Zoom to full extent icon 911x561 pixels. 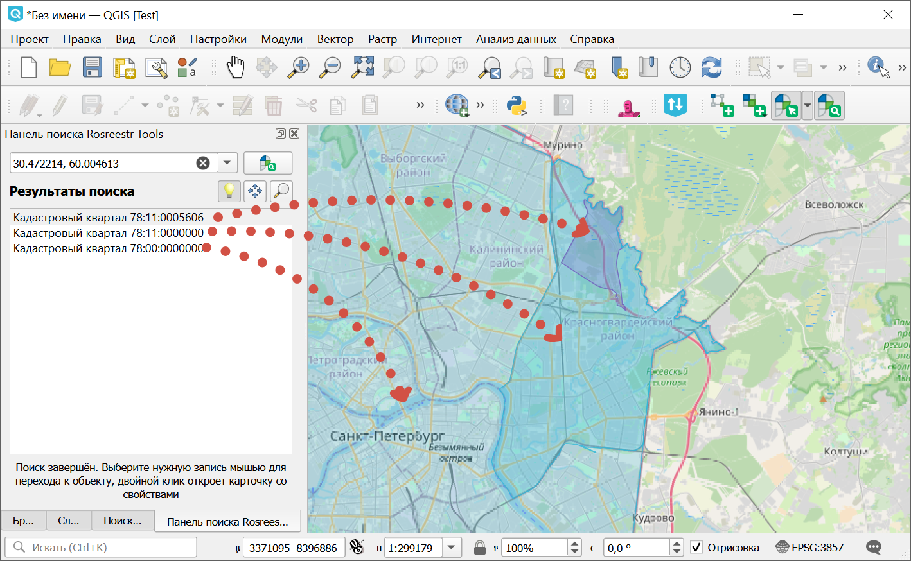(x=362, y=67)
